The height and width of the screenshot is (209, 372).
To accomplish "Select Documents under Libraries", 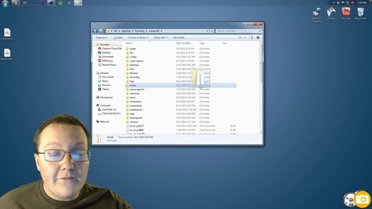I will (x=106, y=77).
